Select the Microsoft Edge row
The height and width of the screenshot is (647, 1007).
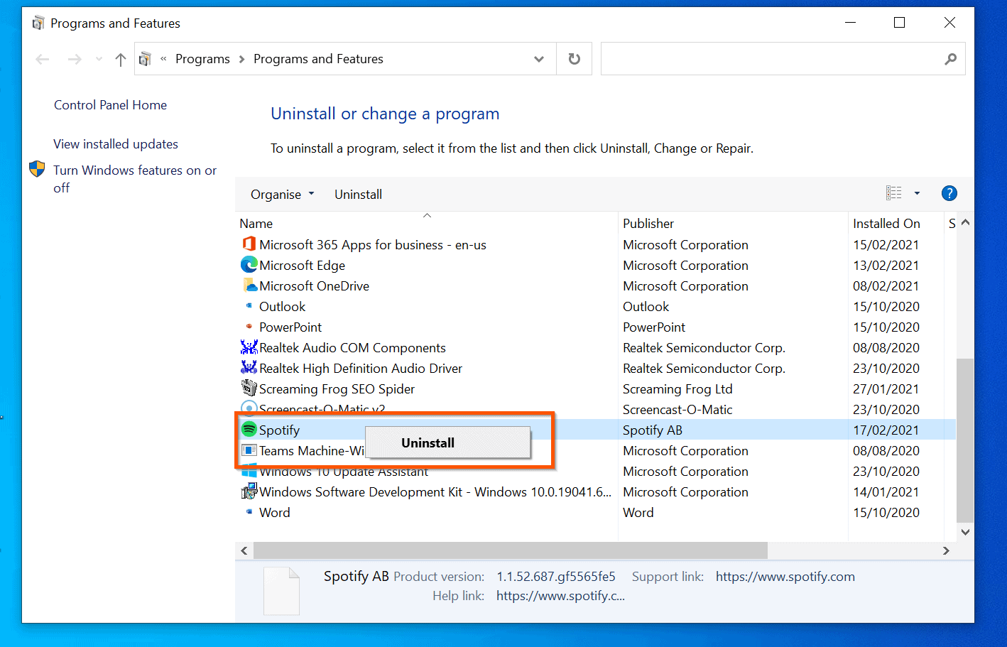point(595,265)
